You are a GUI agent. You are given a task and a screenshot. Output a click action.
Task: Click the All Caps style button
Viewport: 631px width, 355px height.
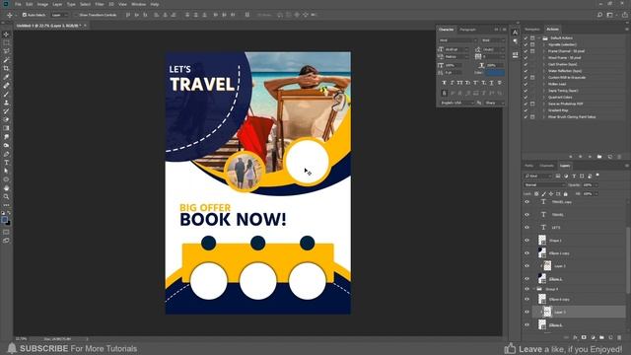[459, 83]
